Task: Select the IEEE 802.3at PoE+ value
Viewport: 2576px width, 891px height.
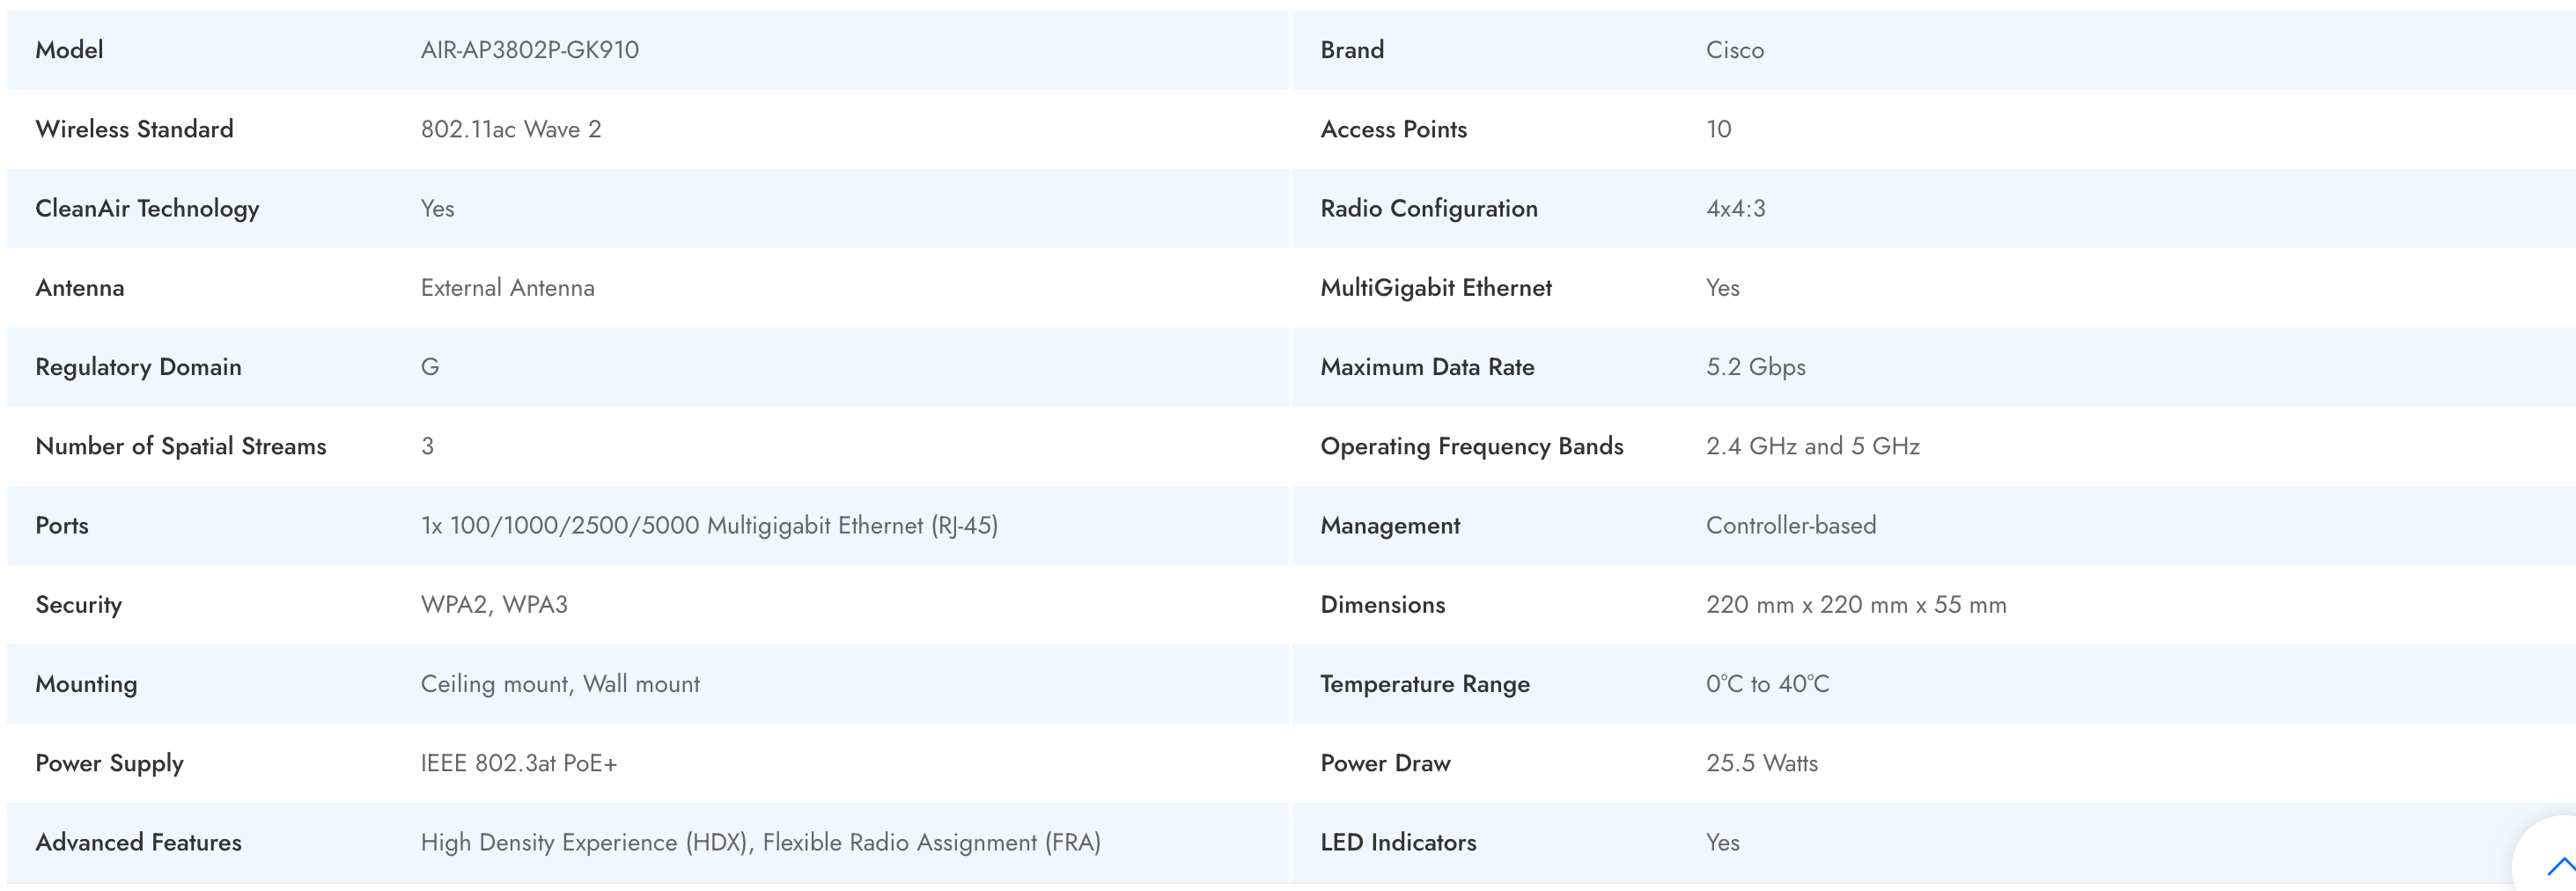Action: coord(518,763)
